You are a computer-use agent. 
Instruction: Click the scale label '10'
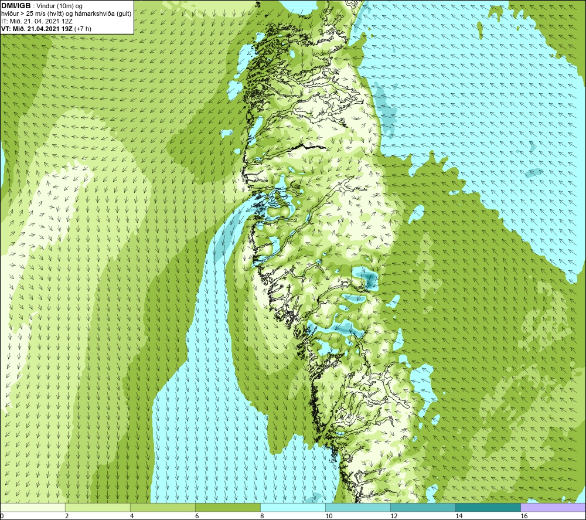pyautogui.click(x=329, y=516)
